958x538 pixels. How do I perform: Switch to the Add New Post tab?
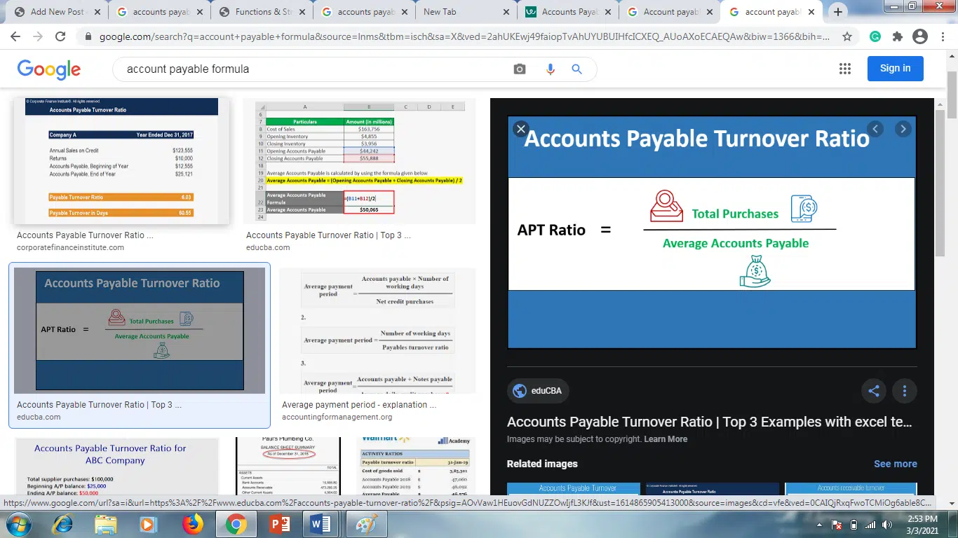tap(56, 12)
